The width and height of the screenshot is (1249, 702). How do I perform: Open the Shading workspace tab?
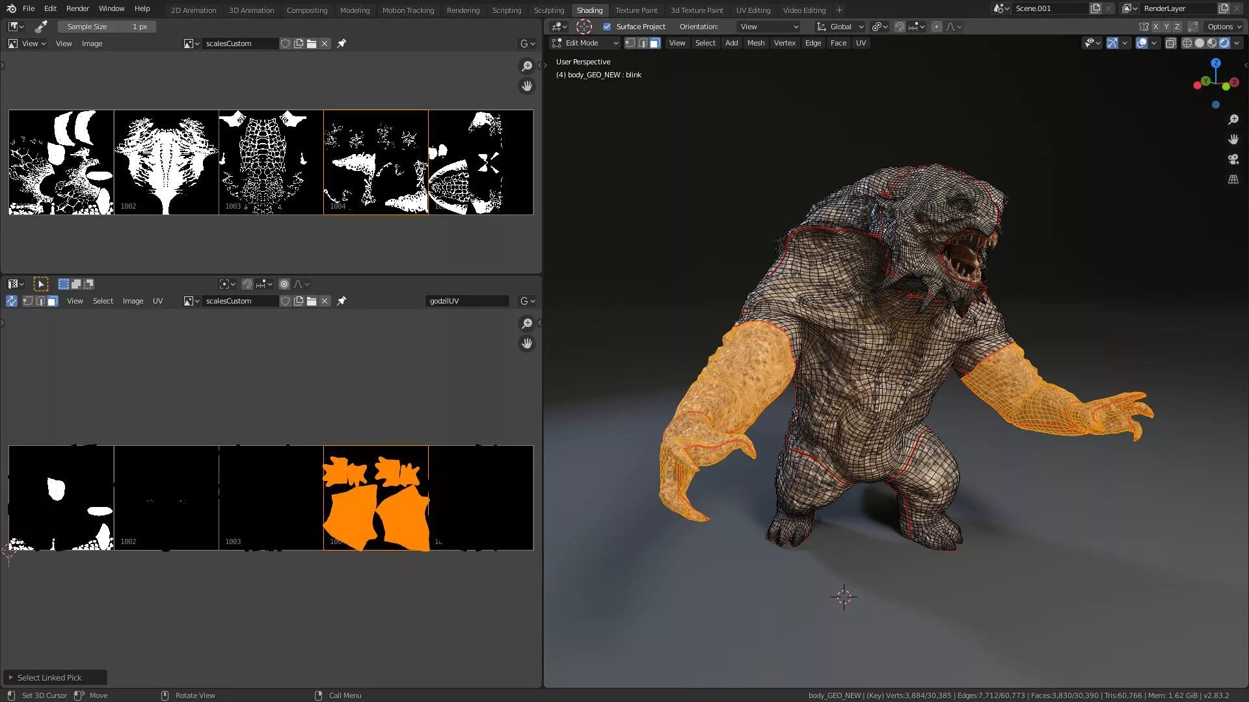(x=589, y=10)
